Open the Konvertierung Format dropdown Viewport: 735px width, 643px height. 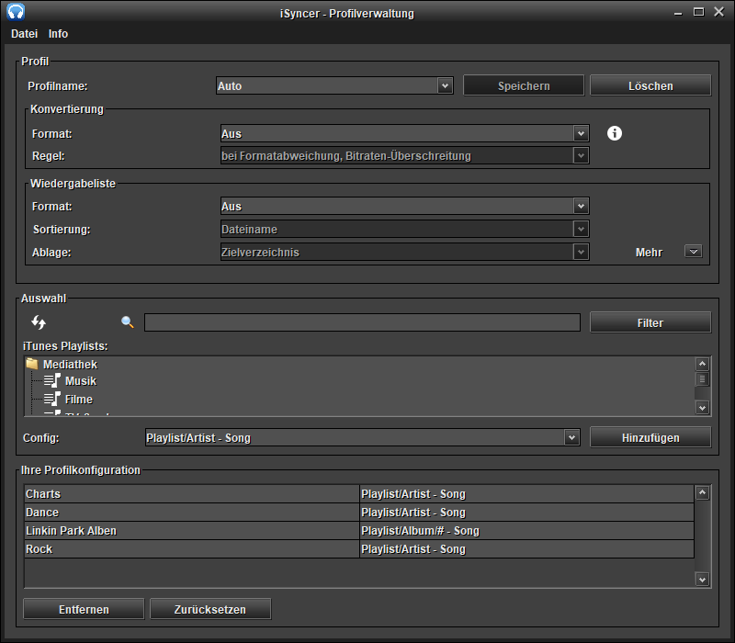[x=405, y=133]
